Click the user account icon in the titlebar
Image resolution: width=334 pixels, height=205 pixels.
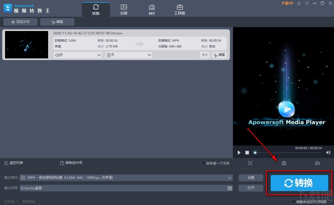(x=299, y=3)
